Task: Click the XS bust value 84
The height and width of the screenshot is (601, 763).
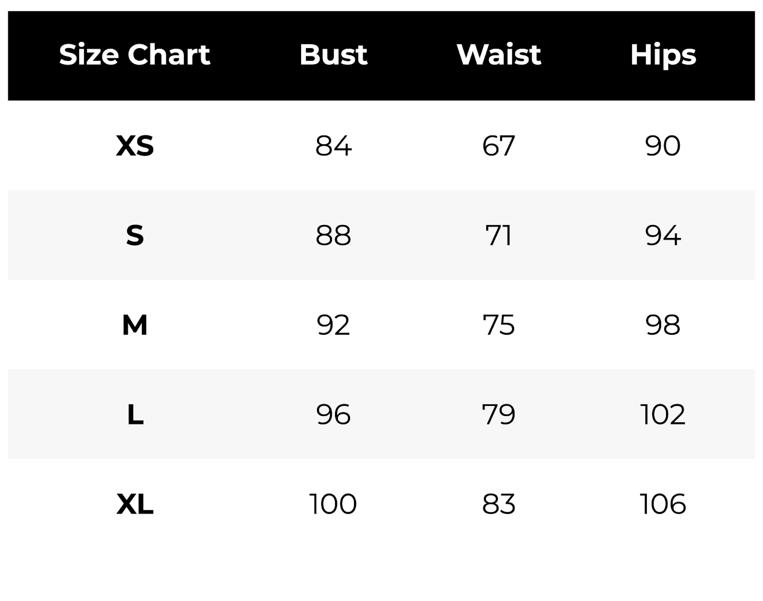Action: 333,146
